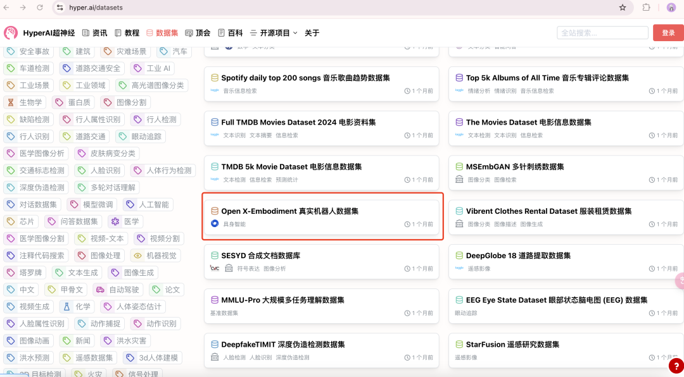Reload the page with the refresh icon
Screen dimensions: 684x377
tap(40, 8)
